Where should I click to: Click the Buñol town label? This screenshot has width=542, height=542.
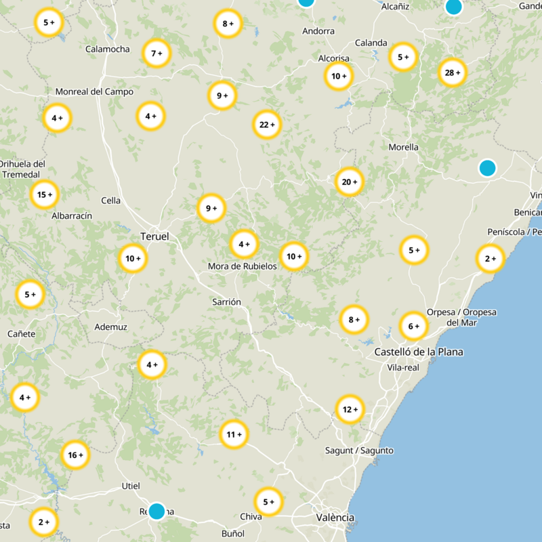232,534
